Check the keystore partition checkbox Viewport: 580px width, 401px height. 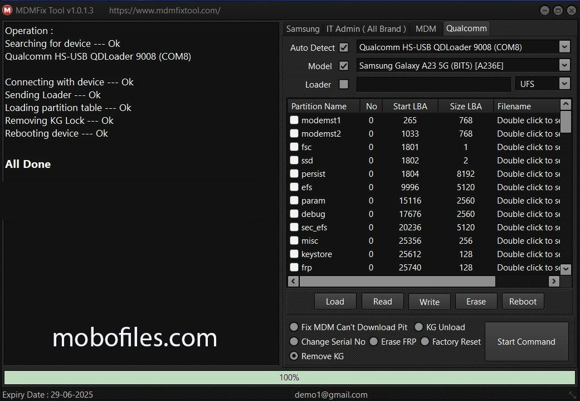294,254
